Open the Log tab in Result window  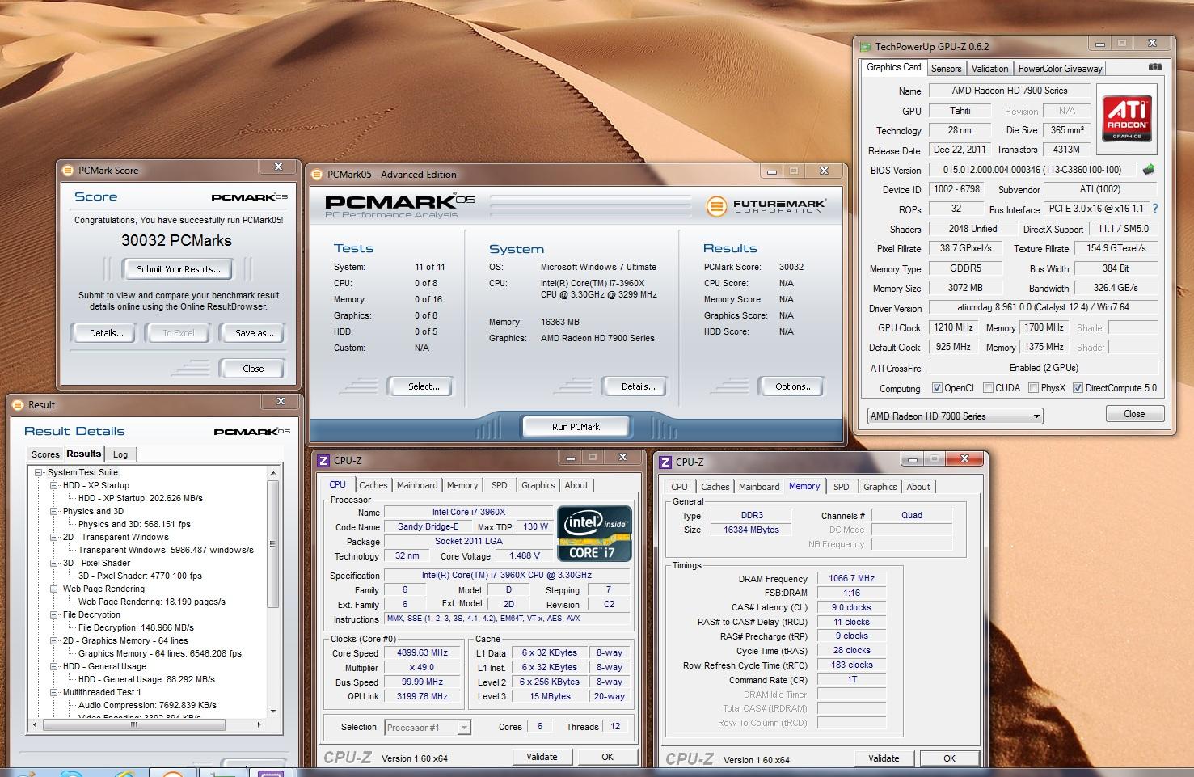pyautogui.click(x=120, y=454)
